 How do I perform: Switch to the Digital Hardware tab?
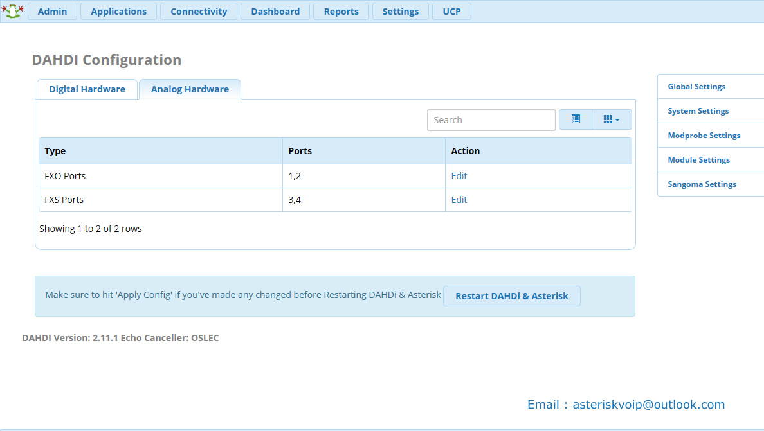point(87,89)
